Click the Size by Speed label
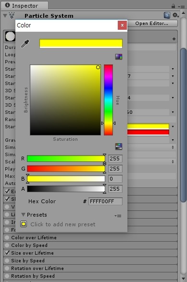 pos(28,260)
